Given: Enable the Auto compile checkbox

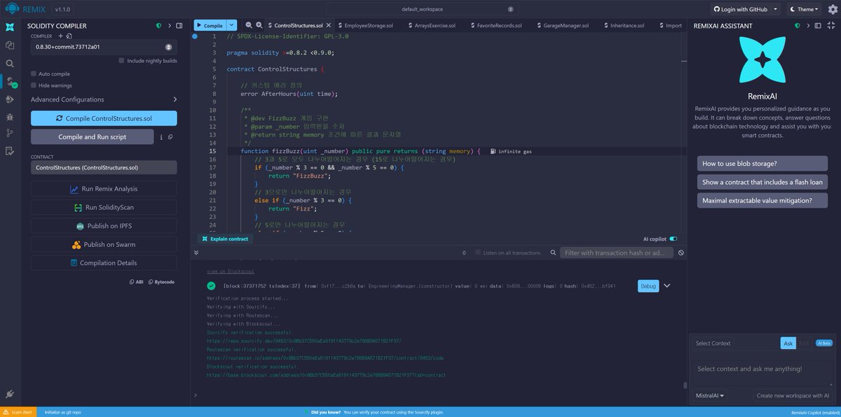Looking at the screenshot, I should [34, 73].
